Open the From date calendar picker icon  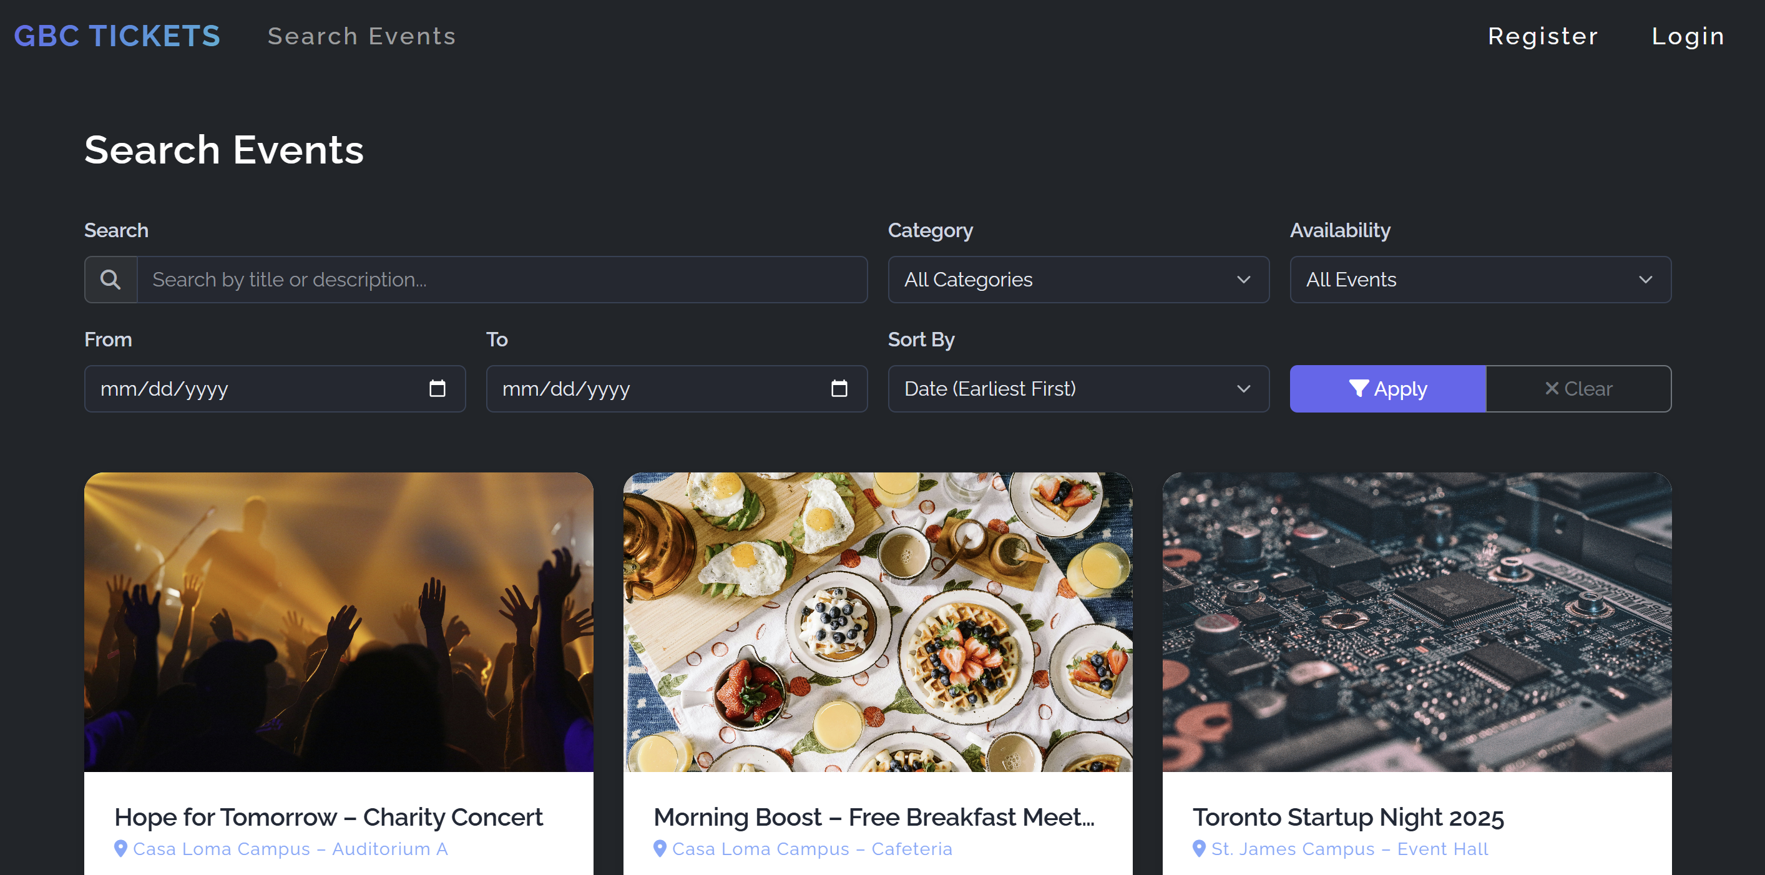point(437,389)
